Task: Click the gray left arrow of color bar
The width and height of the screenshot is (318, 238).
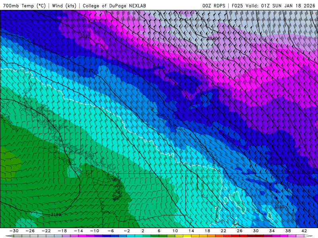Action: [x=10, y=236]
